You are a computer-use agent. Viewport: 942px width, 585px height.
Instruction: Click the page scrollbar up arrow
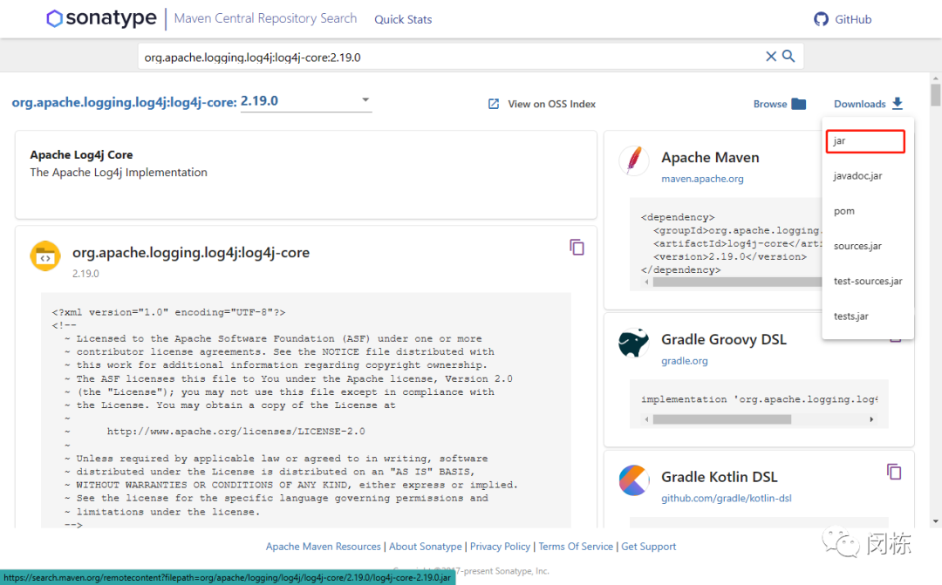[935, 78]
